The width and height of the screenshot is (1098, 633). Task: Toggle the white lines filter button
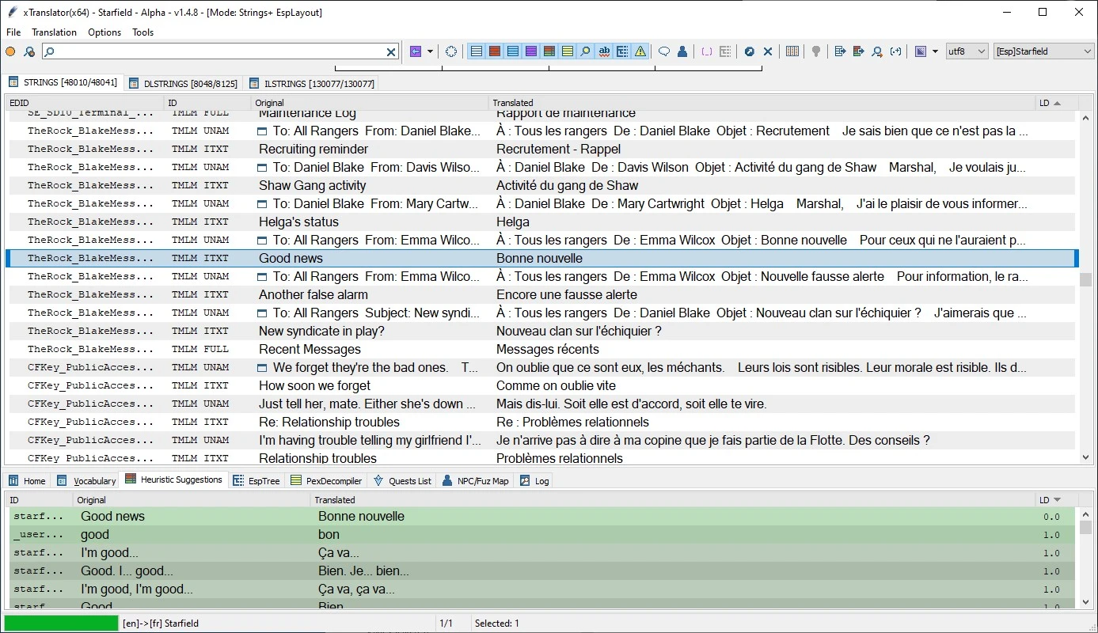pos(477,51)
